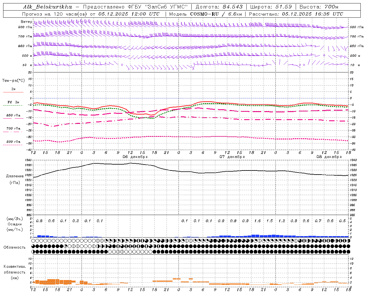Click the 850 гПа temperature legend entry
Screen dimensions: 365x292
13,115
